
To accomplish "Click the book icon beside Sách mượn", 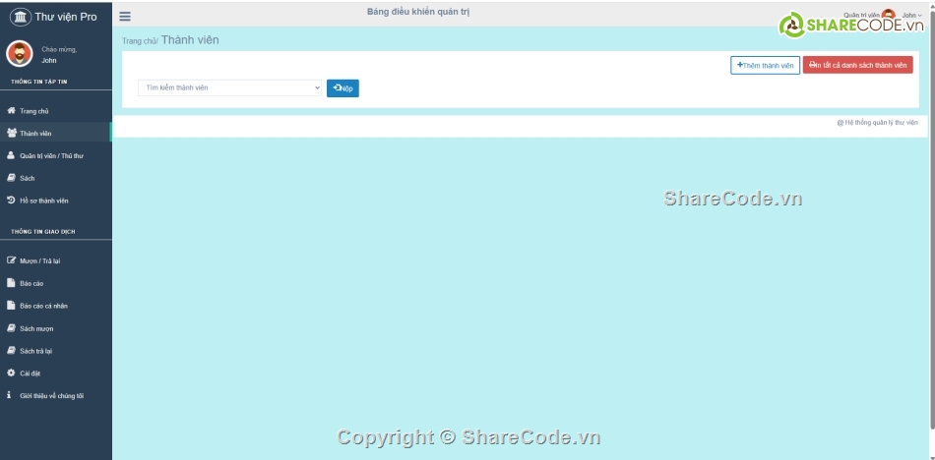I will coord(11,328).
